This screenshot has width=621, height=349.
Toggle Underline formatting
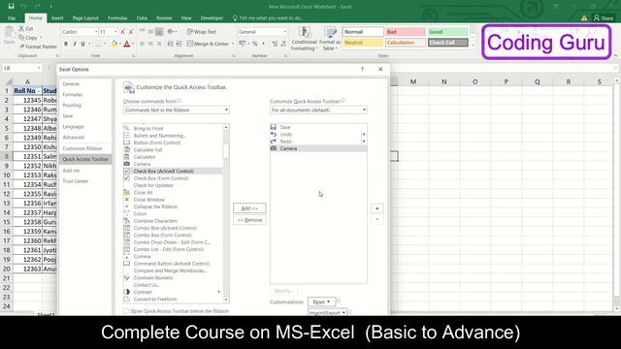82,44
